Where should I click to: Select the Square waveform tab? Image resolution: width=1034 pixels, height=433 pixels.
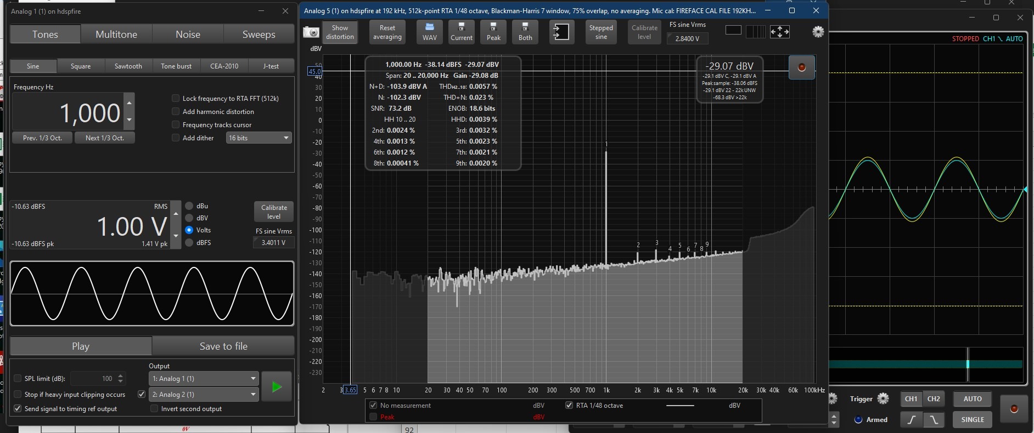(x=81, y=66)
